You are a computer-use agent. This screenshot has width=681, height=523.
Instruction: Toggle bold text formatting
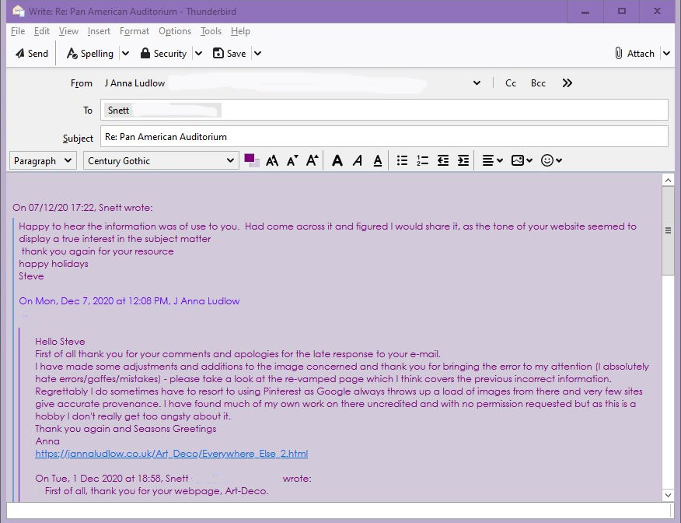click(337, 161)
